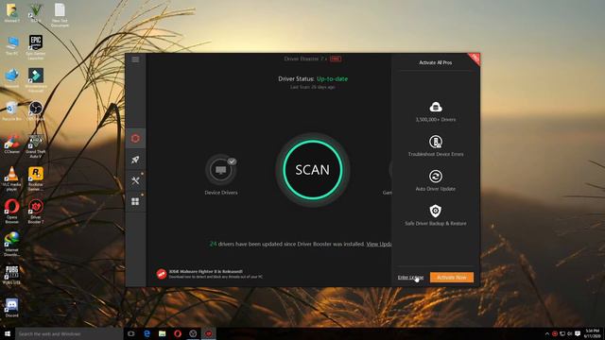Image resolution: width=605 pixels, height=340 pixels.
Task: Select the red Scan tab in sidebar
Action: coord(135,139)
